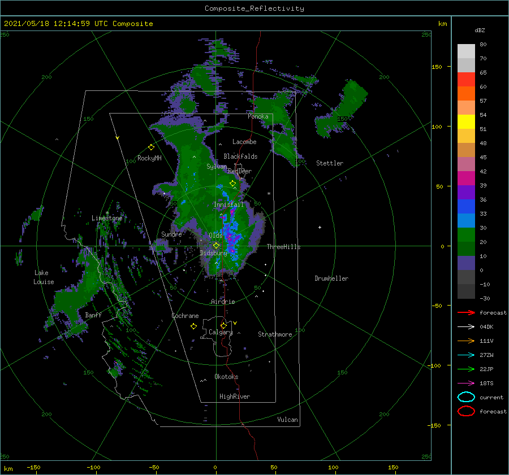Click the Sylvan label
509x475 pixels.
pyautogui.click(x=217, y=167)
